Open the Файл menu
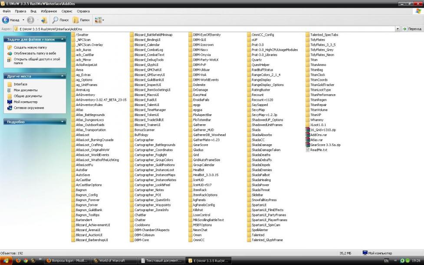This screenshot has width=424, height=265. 7,11
